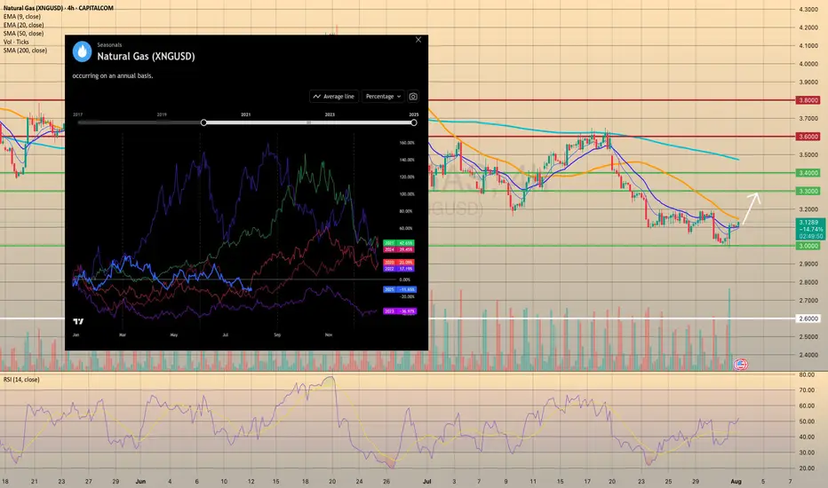828x488 pixels.
Task: Click the 3.4000 green price level label
Action: click(x=808, y=173)
